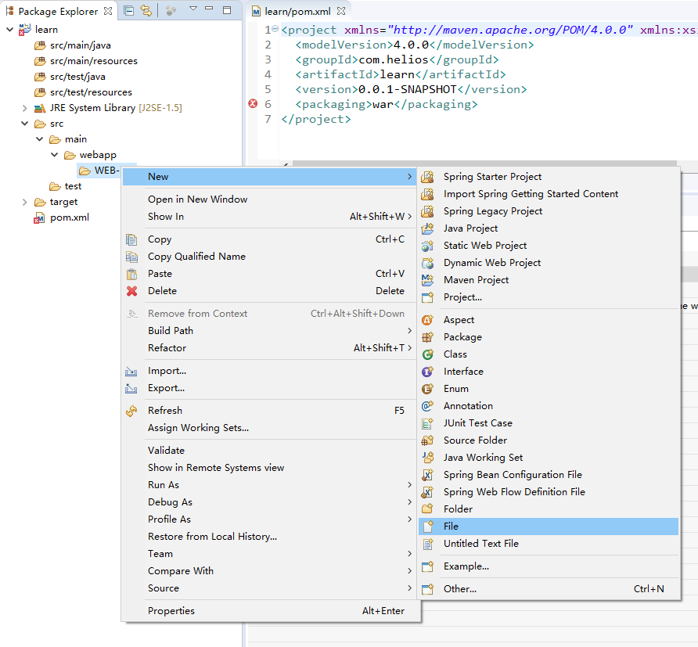
Task: Click Import... in context menu
Action: 269,371
